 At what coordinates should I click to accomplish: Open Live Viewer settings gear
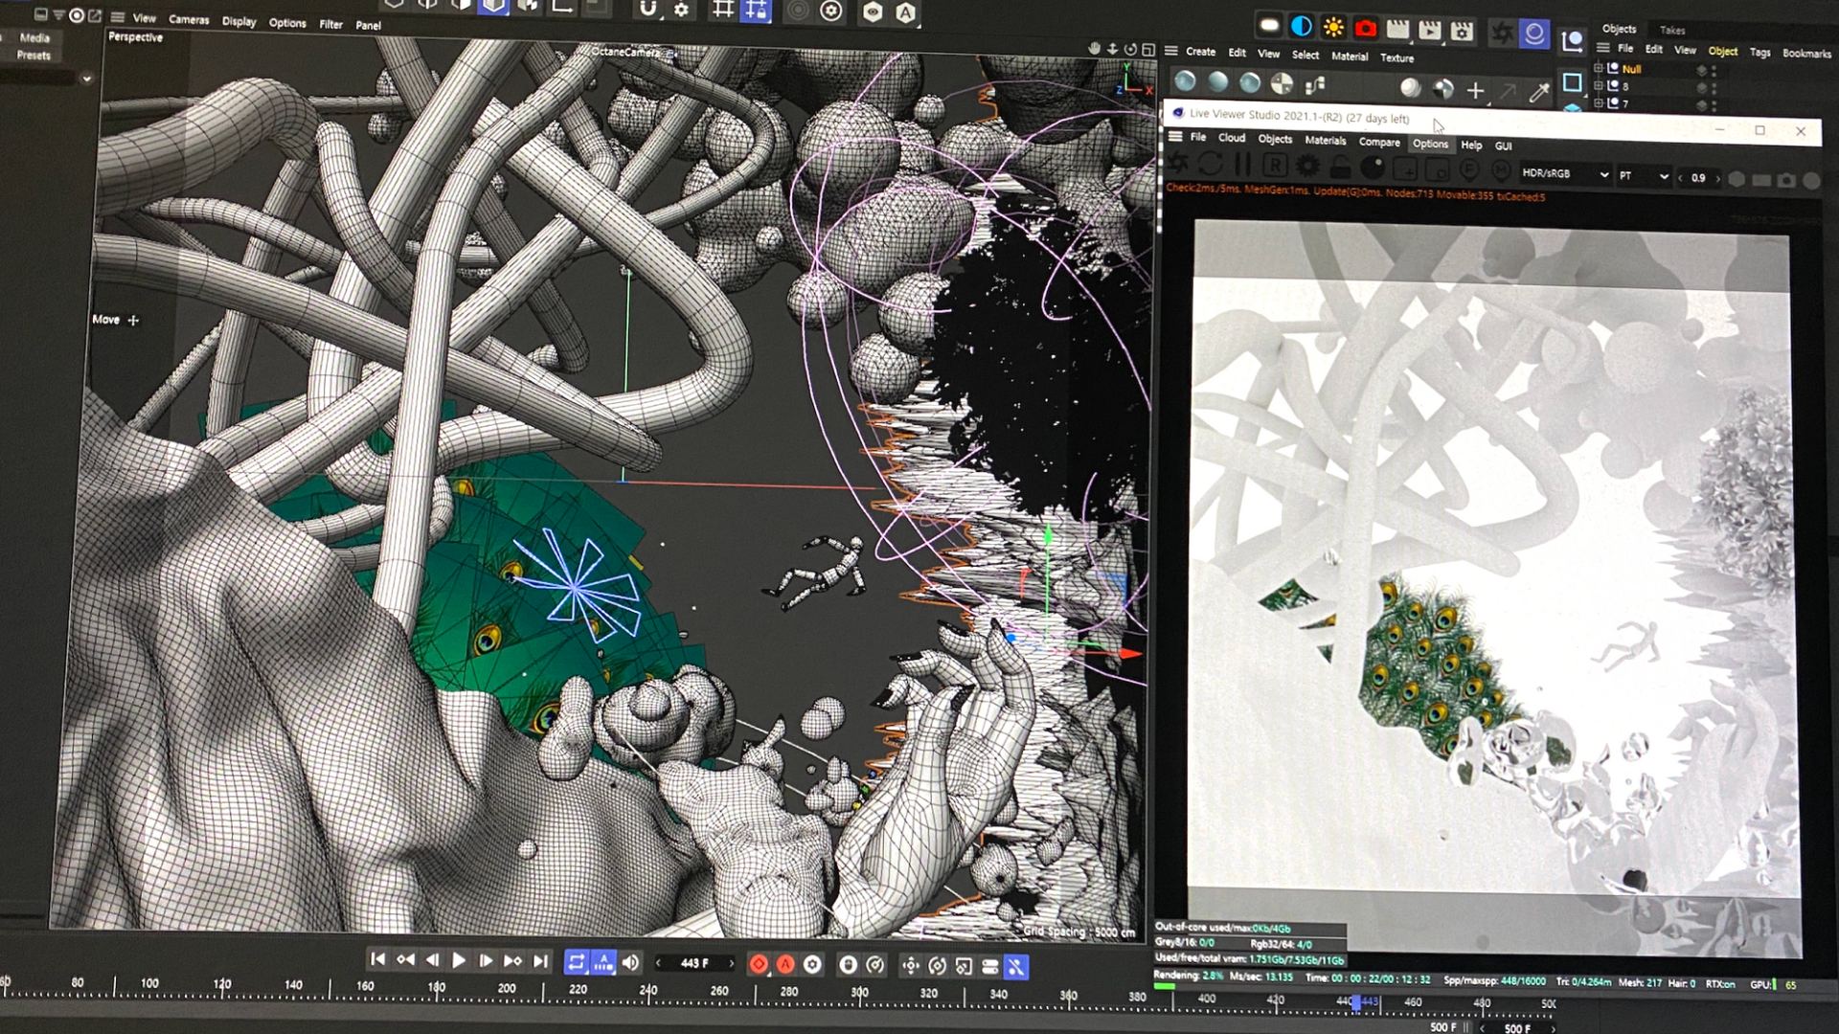point(1307,167)
